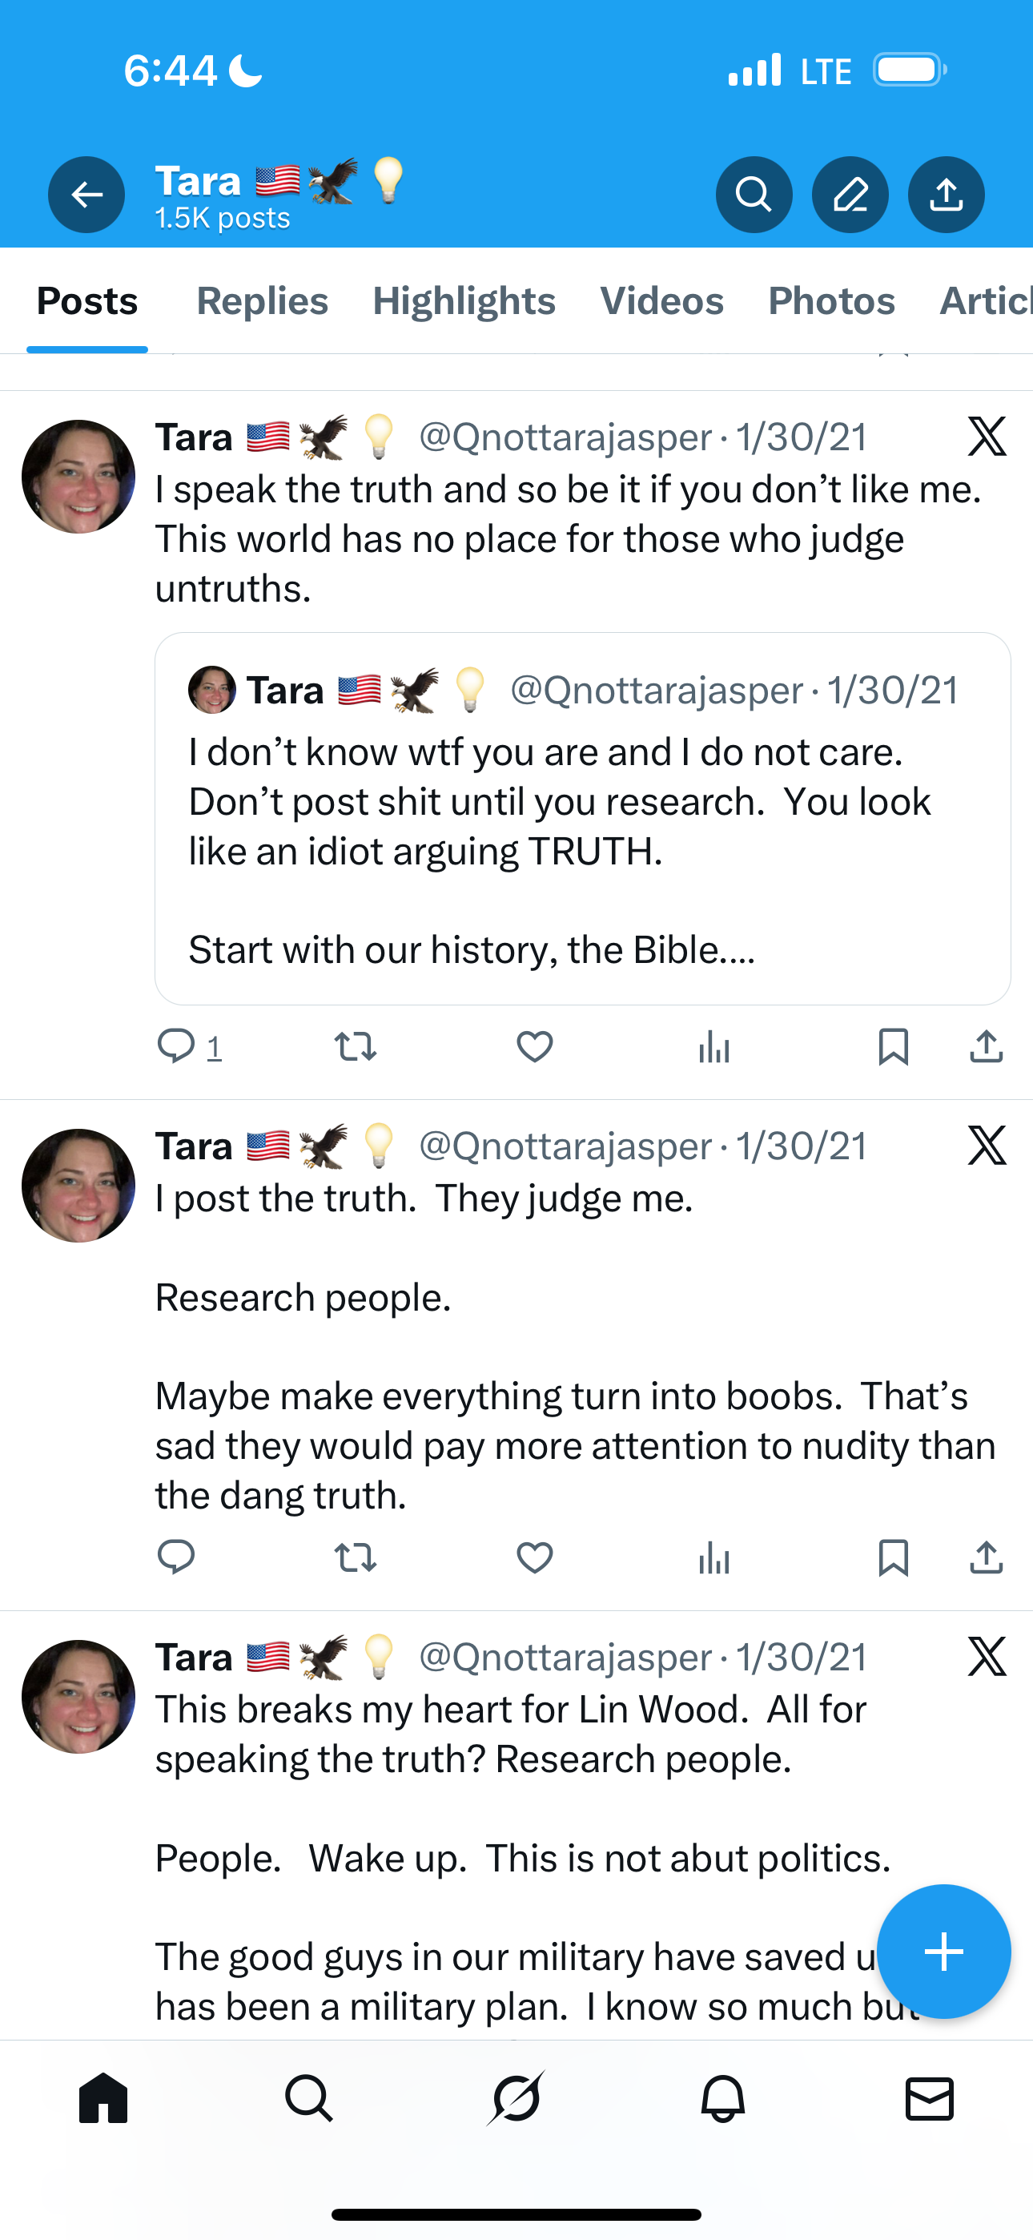Screen dimensions: 1033x2240
Task: Repost the "I post the truth" post
Action: pos(356,1557)
